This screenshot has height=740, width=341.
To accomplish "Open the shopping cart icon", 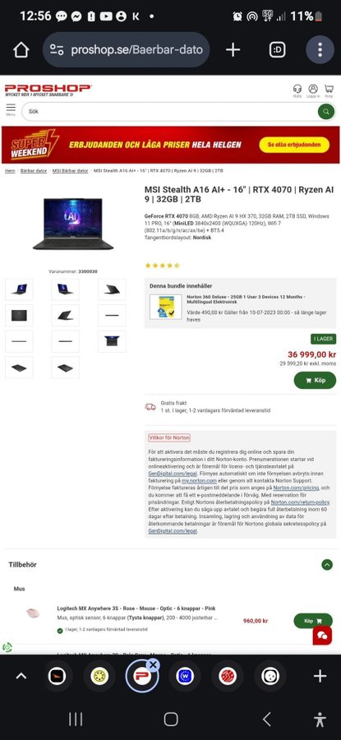I will point(329,90).
